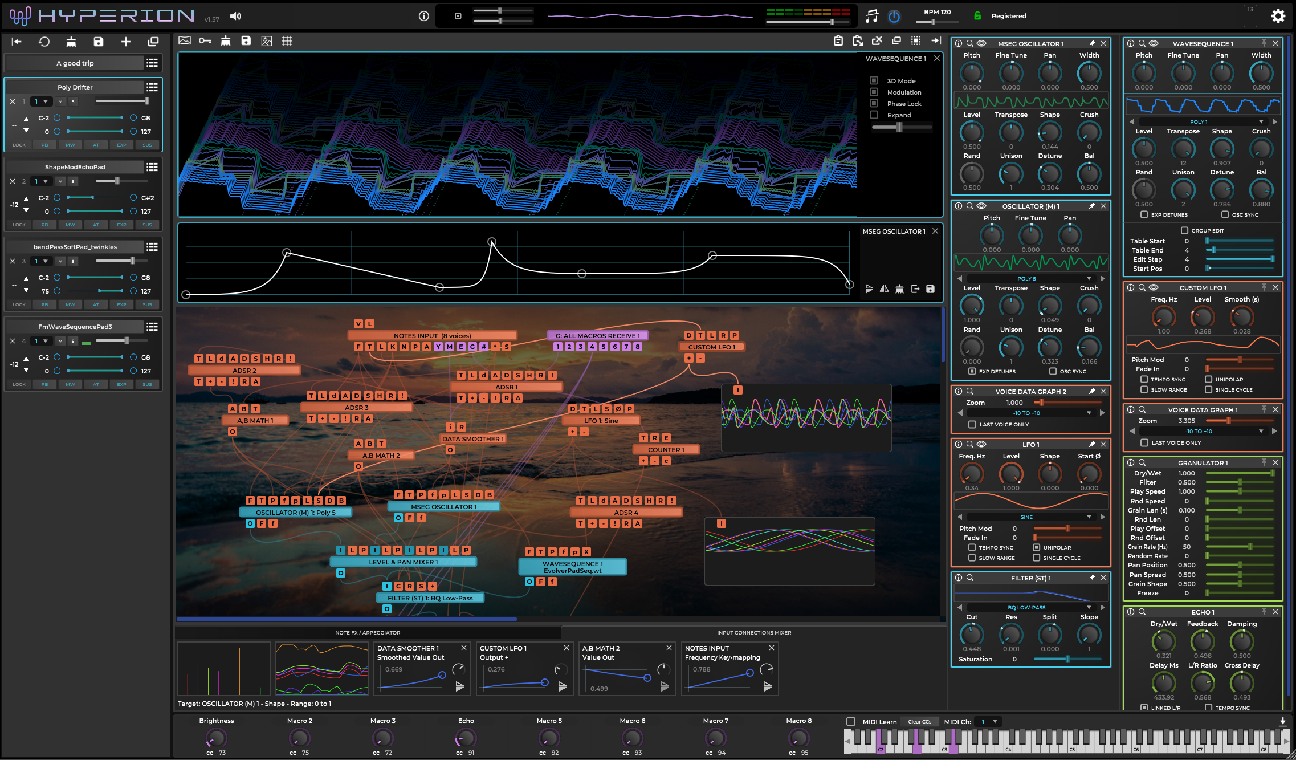Enable 3D Mode in Wavesequence 1 view
The width and height of the screenshot is (1296, 760).
click(x=874, y=80)
